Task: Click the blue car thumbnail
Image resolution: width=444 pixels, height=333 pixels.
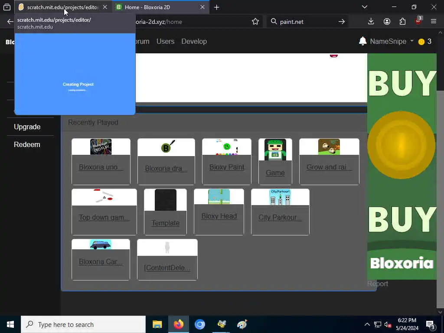Action: (x=101, y=245)
